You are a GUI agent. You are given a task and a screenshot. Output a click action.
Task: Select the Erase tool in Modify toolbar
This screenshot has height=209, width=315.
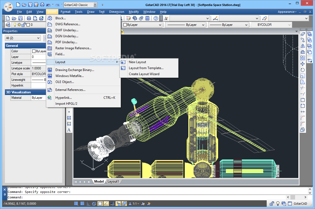point(303,34)
